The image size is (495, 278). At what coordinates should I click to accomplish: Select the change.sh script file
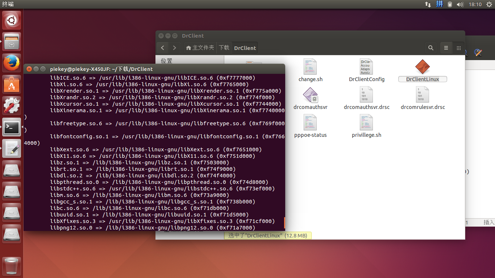tap(310, 67)
